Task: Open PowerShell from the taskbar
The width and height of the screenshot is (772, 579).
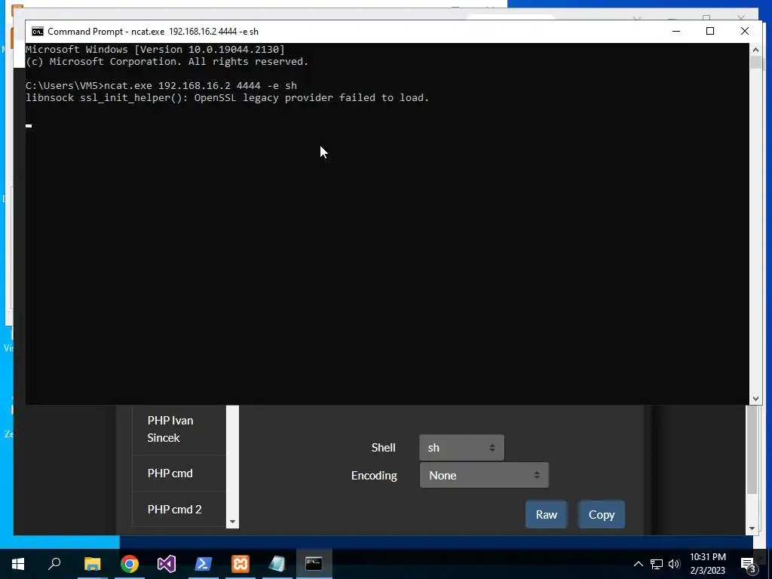Action: click(204, 564)
